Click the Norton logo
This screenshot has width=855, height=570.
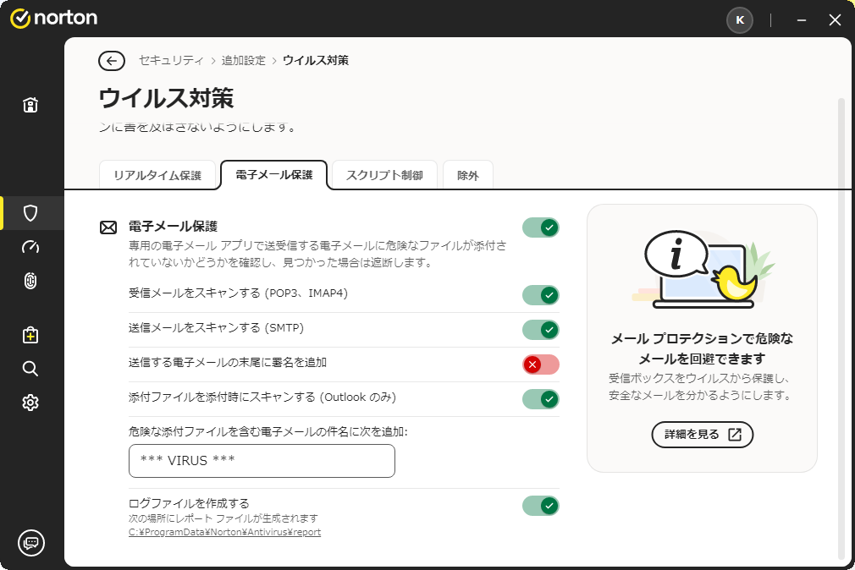pos(53,18)
